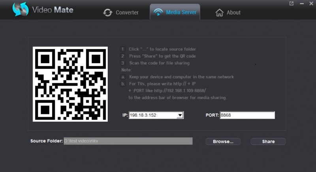Click the Source Folder path field
Screen dimensions: 316x172
[x=128, y=141]
